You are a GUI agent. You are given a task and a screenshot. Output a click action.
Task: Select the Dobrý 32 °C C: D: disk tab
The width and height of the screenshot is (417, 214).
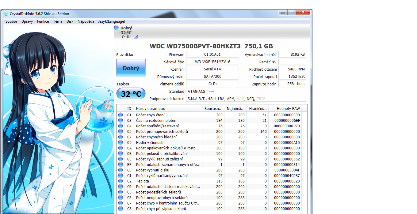(126, 32)
